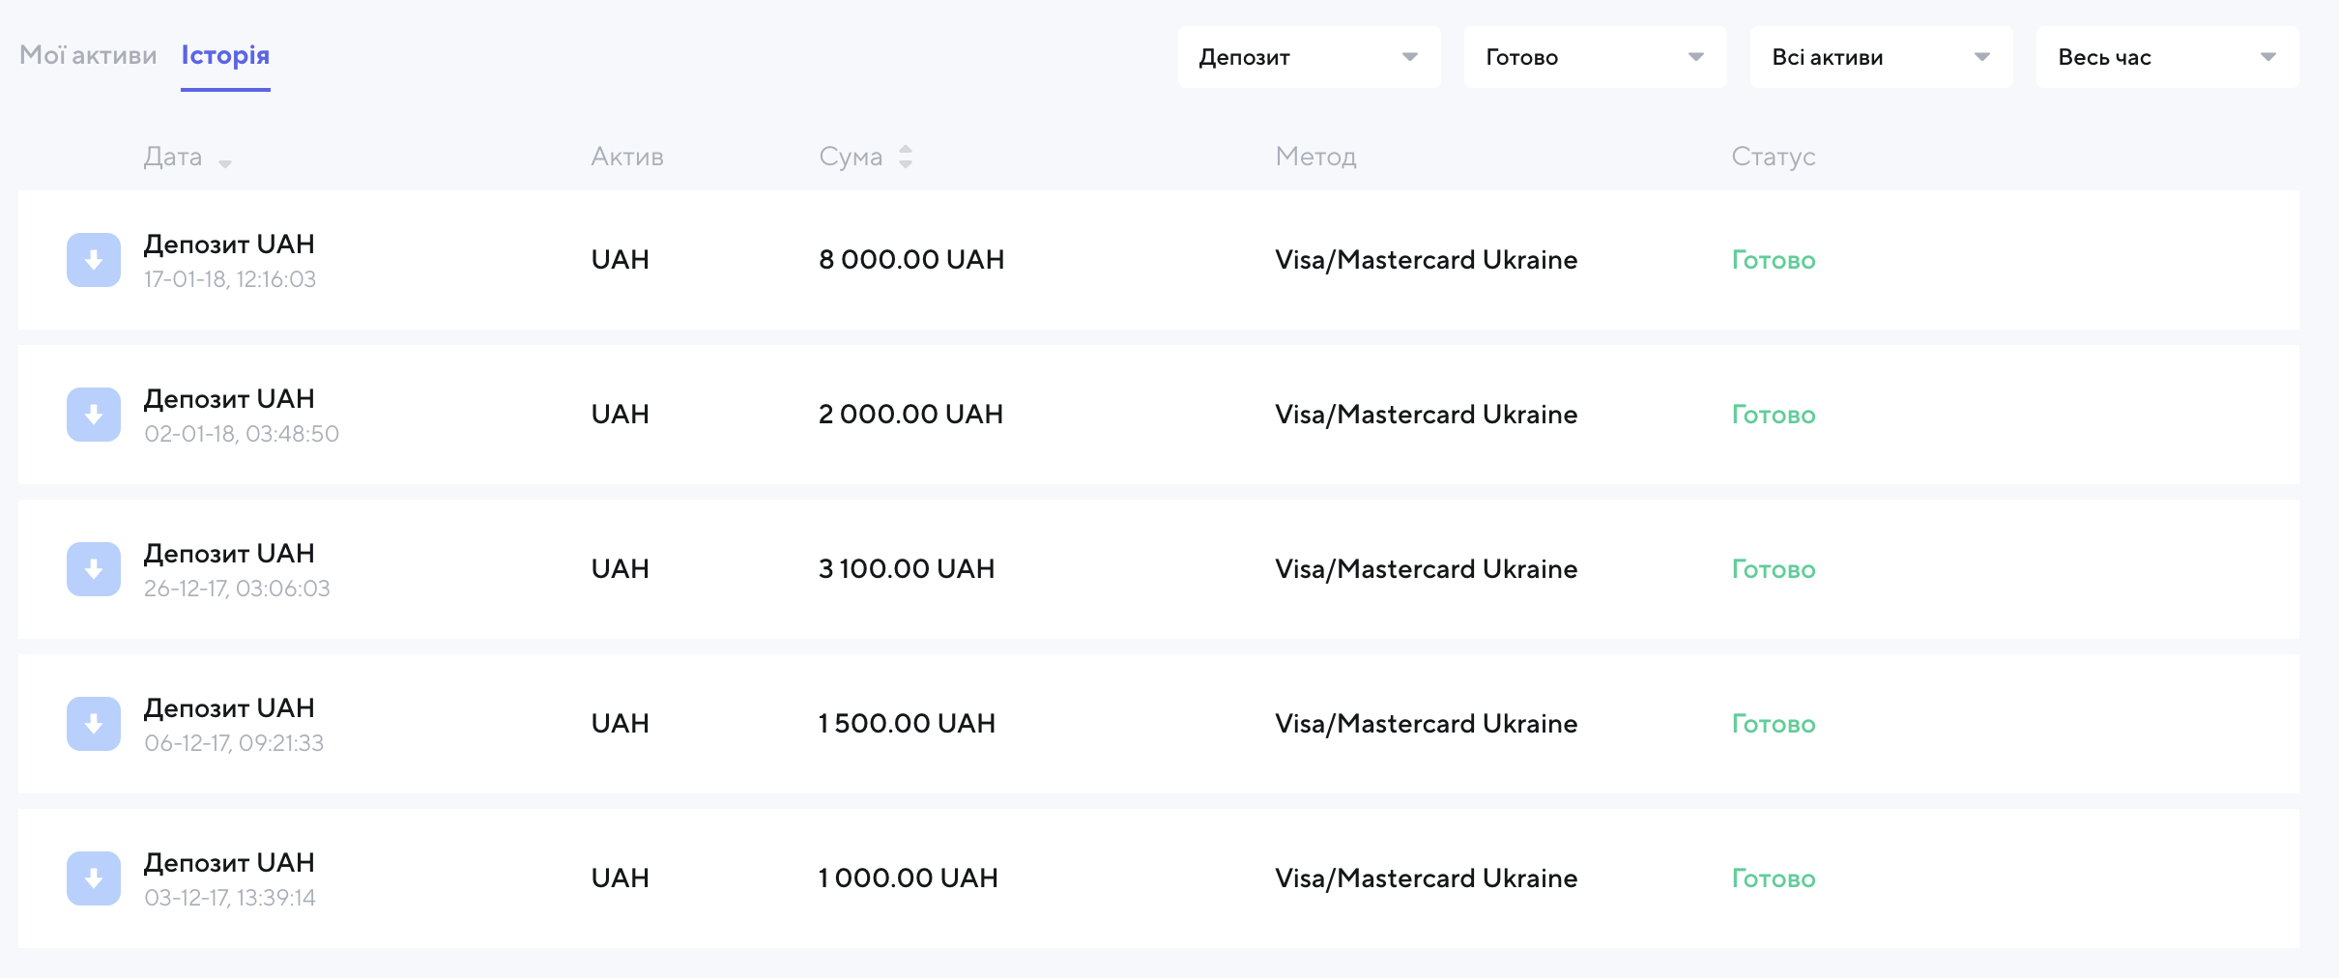Open deposit dated 26-12-17, 03:06:03
The image size is (2339, 978).
pos(237,570)
